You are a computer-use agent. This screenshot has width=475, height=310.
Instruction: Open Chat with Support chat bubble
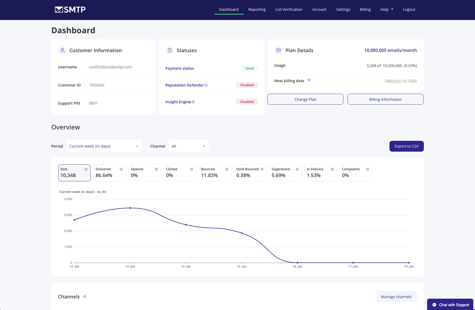[450, 305]
